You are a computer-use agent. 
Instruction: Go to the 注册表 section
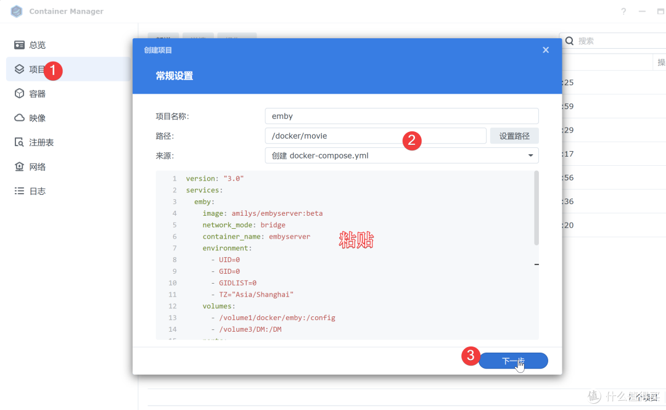(x=41, y=142)
